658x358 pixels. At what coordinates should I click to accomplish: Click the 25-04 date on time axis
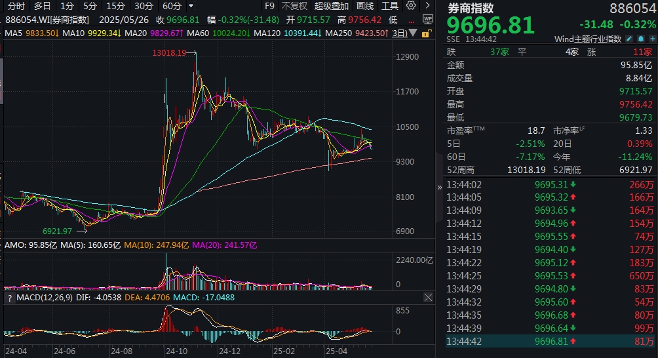pos(337,351)
